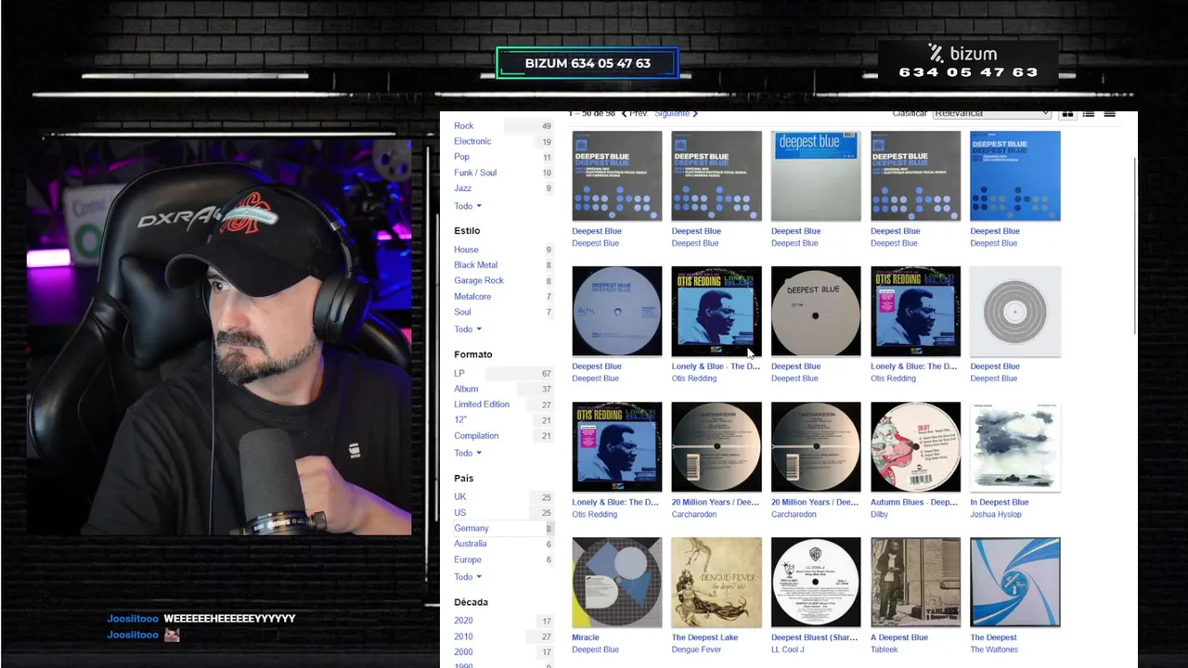Select the Metalcore style filter
Image resolution: width=1188 pixels, height=668 pixels.
coord(472,296)
